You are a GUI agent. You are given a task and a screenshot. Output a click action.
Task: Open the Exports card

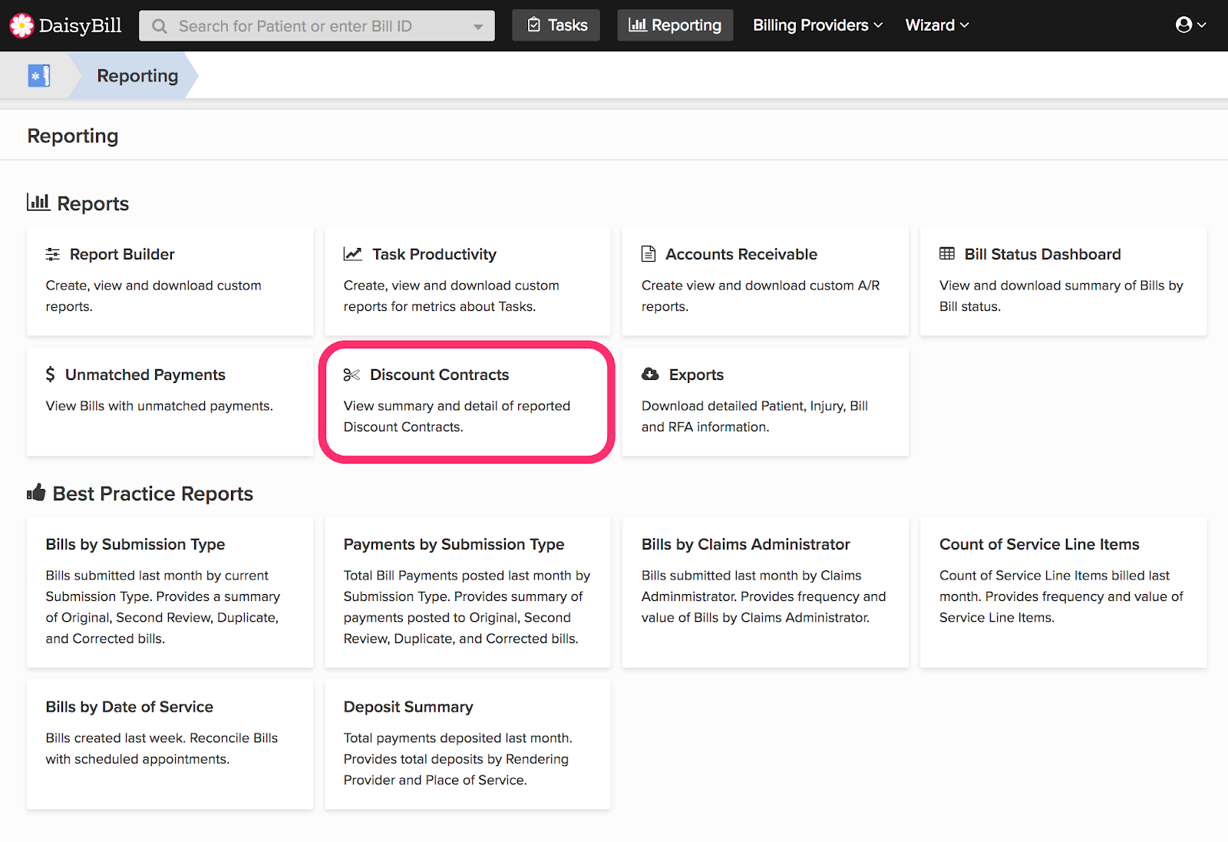tap(765, 401)
